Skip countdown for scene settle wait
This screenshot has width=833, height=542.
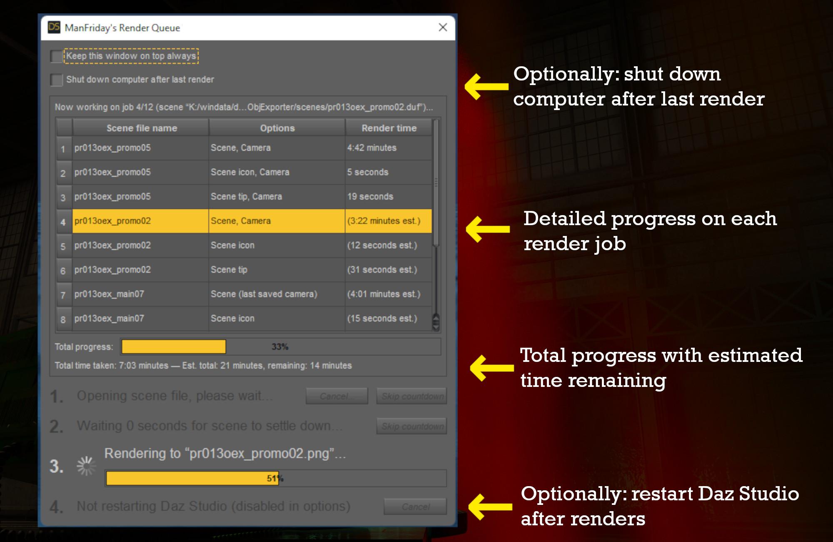coord(412,426)
